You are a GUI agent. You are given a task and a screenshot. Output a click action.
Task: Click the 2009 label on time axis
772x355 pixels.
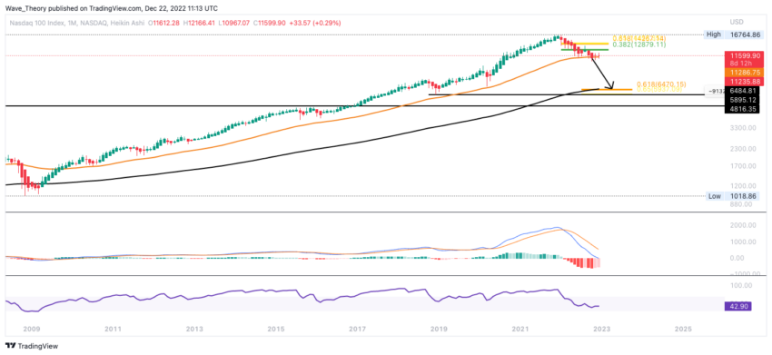(x=32, y=329)
